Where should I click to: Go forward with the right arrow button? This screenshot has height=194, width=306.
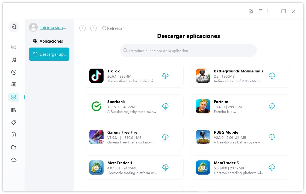click(93, 28)
